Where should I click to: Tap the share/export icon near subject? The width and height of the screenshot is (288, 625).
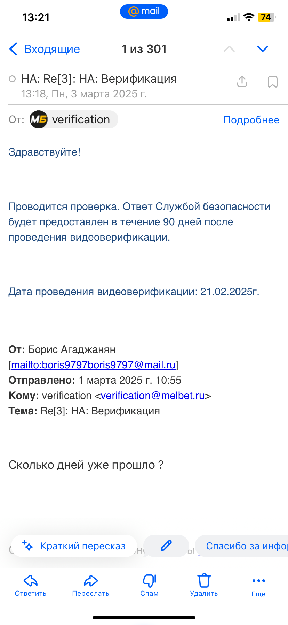(x=242, y=82)
